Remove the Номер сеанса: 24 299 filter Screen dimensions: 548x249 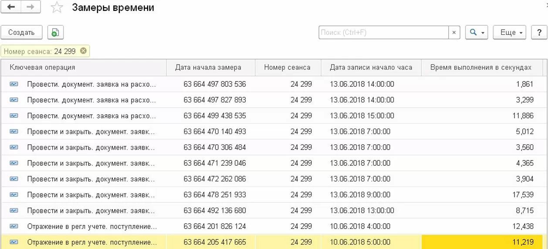tap(83, 51)
